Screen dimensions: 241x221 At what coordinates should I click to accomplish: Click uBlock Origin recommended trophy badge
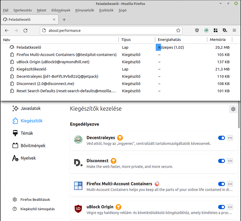pyautogui.click(x=118, y=207)
